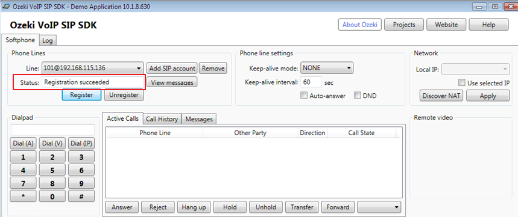Put the call on Hold
Viewport: 518px width, 217px height.
pyautogui.click(x=230, y=207)
